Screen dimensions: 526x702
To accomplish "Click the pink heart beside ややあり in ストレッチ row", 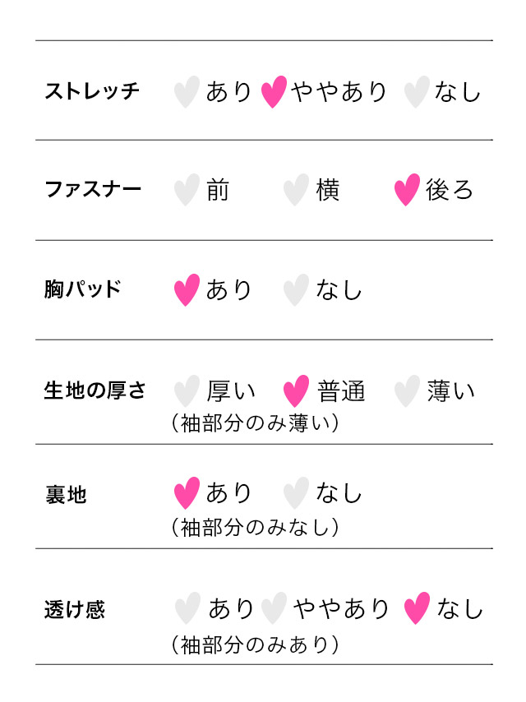I will coord(274,92).
